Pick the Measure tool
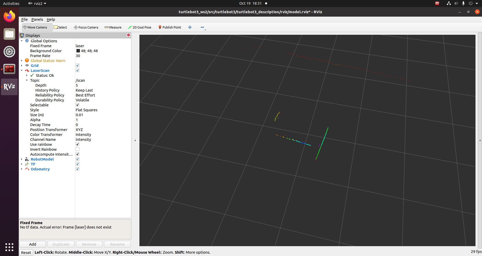This screenshot has width=482, height=256. [113, 27]
